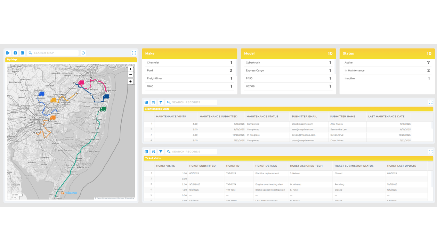Screen dimensions: 437x251
Task: Click the add (plus) icon in map toolbar
Action: click(15, 53)
